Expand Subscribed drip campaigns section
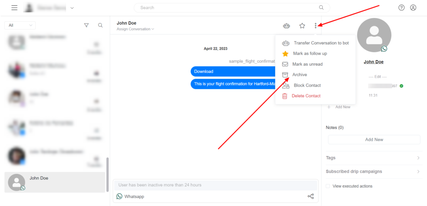Viewport: 427px width, 206px height. [374, 172]
